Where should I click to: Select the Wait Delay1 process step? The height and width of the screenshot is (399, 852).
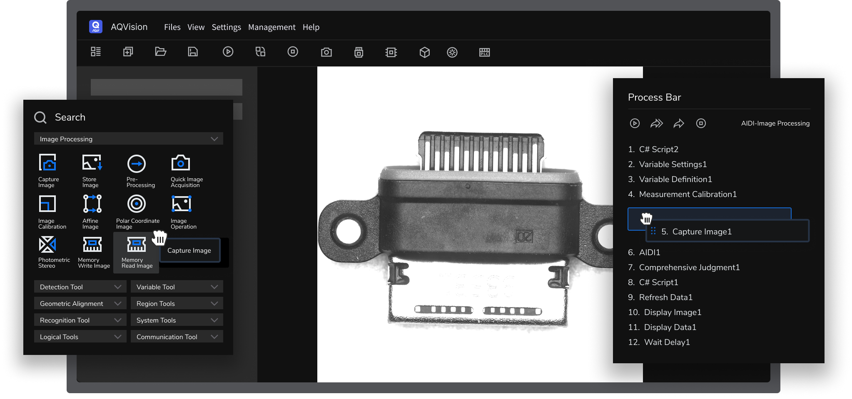[x=666, y=342]
